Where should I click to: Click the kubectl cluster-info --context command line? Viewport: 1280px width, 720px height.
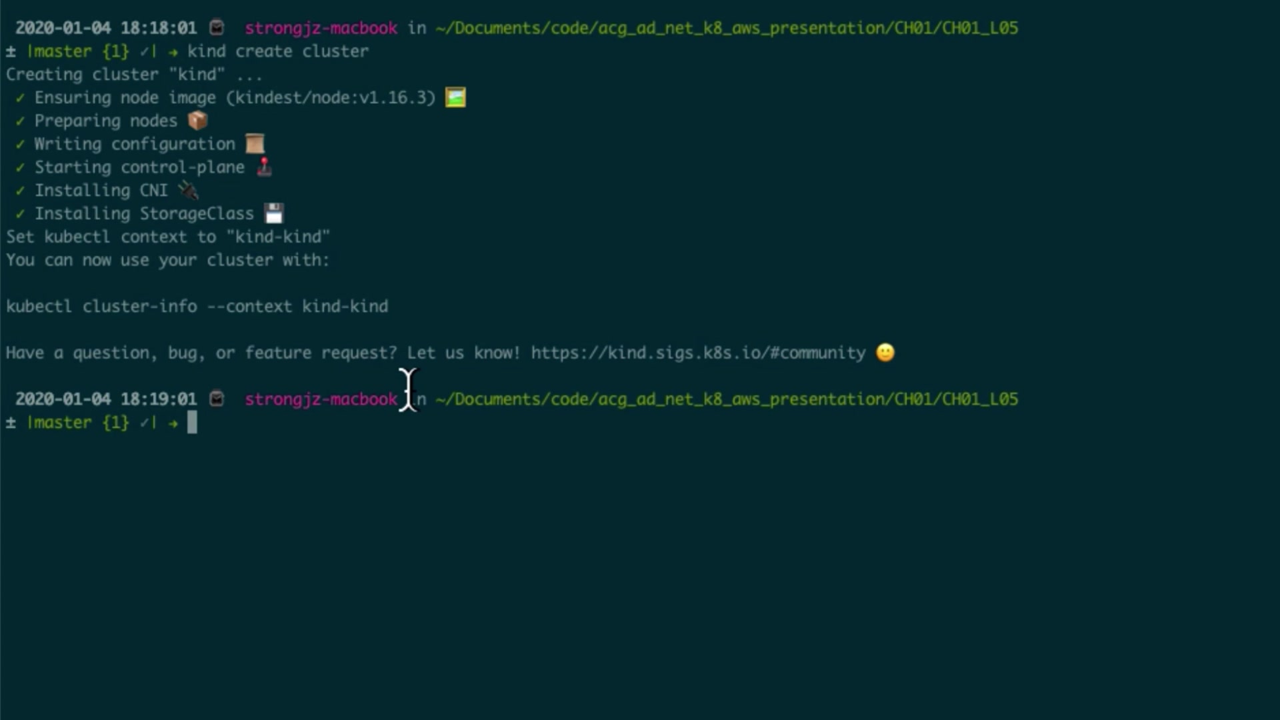[x=197, y=307]
